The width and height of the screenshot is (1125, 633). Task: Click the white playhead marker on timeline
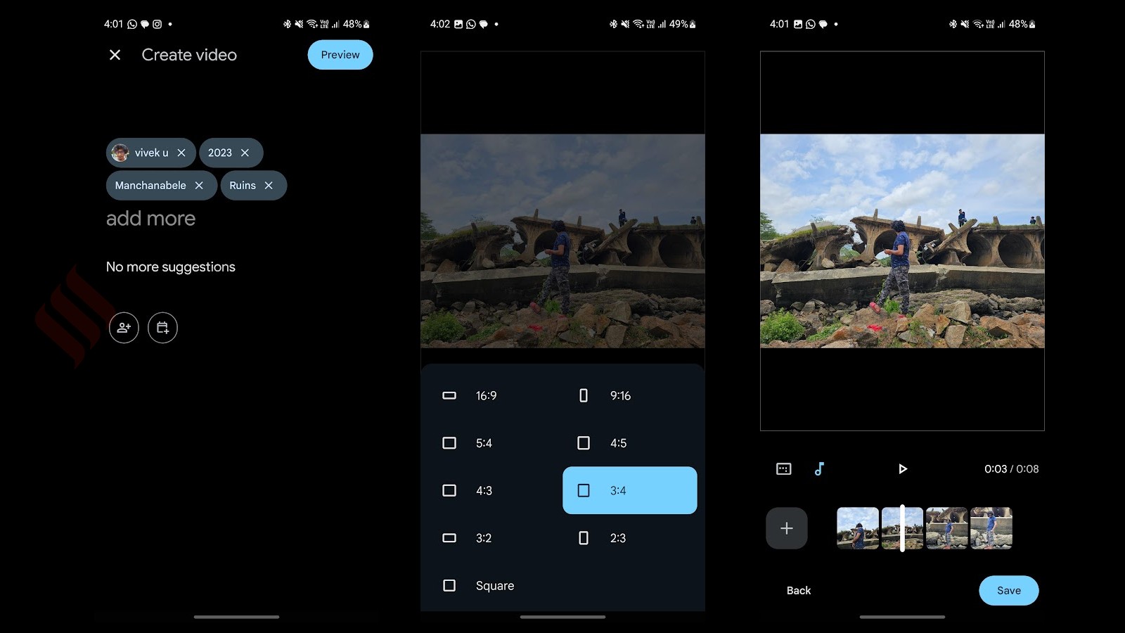[x=903, y=528]
